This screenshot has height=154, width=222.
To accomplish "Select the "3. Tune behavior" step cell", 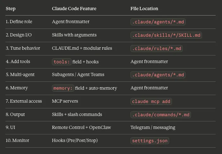I will point(23,48).
